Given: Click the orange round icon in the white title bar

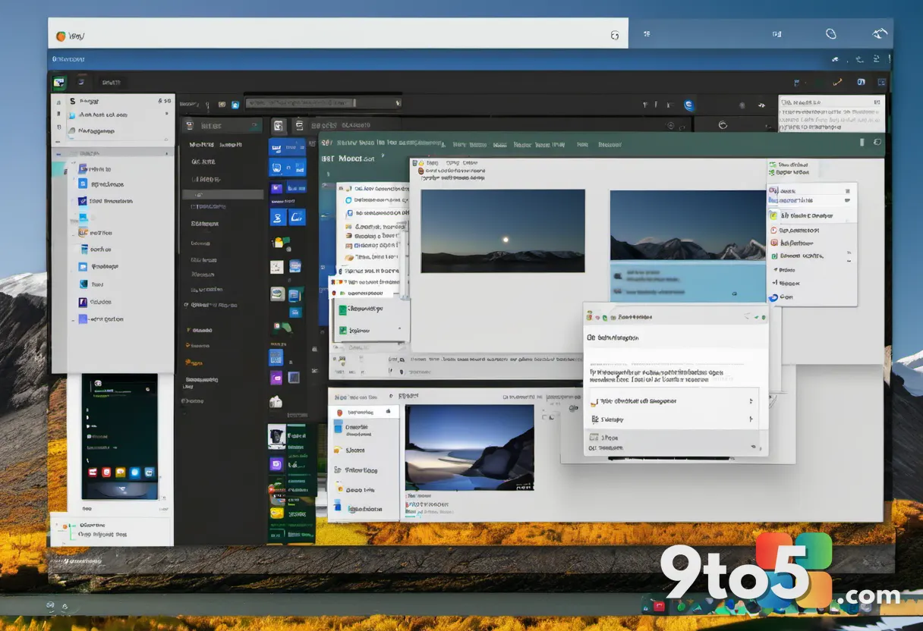Looking at the screenshot, I should (x=61, y=36).
